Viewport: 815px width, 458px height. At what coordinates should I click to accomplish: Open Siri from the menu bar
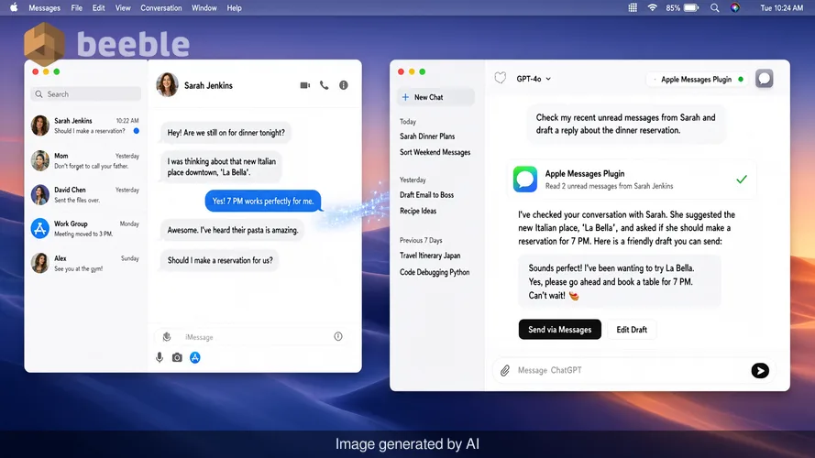click(735, 8)
